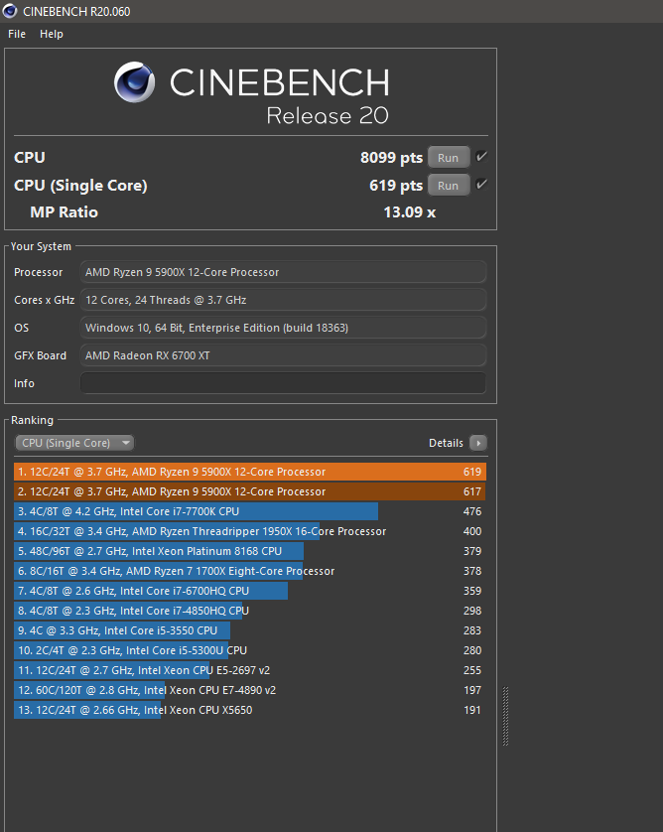Select Intel Core i7-6700HQ ranking row
This screenshot has height=832, width=663.
250,591
